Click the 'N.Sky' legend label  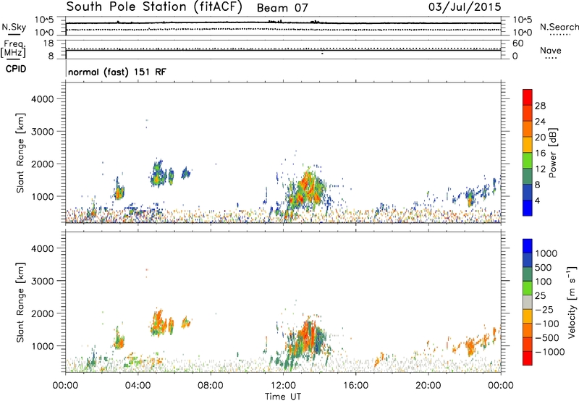tap(14, 27)
